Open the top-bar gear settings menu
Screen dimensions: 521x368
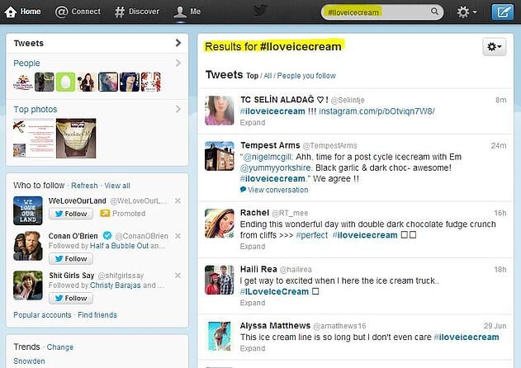(467, 12)
